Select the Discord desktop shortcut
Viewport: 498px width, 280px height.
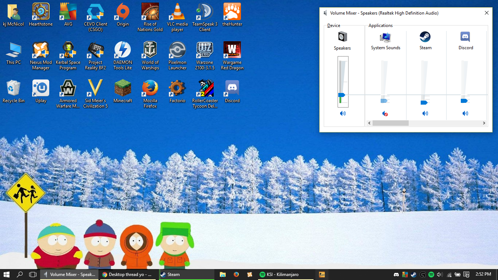pyautogui.click(x=232, y=92)
